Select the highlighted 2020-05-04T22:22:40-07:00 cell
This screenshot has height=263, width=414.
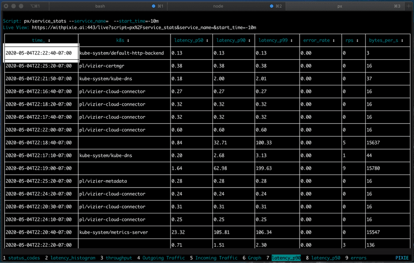click(x=41, y=53)
